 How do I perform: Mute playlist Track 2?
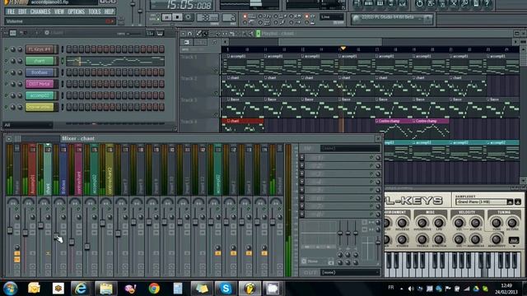point(216,93)
